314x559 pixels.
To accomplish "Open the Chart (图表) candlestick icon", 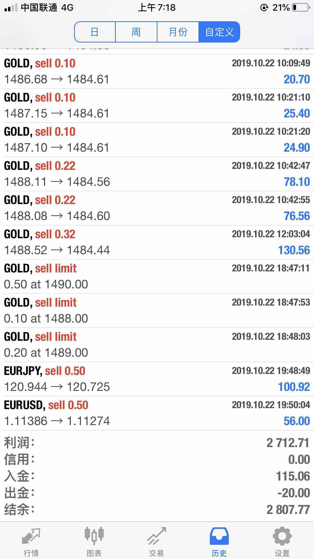I will click(x=94, y=536).
